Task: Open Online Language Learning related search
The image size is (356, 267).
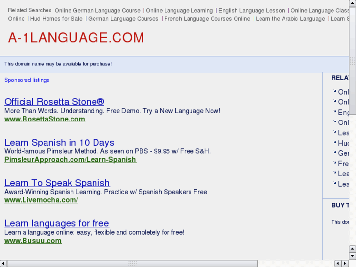Action: click(x=179, y=11)
